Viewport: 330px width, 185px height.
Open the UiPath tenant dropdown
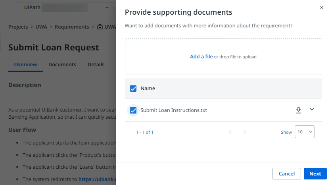tap(66, 7)
